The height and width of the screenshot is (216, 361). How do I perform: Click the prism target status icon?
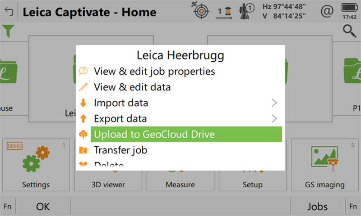[223, 11]
